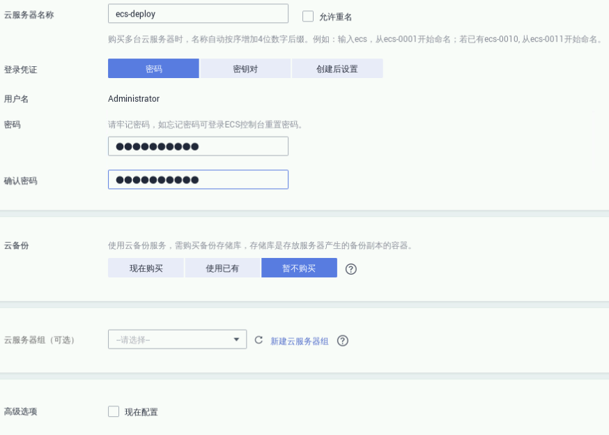Enable the 现在配置 advanced options checkbox
609x435 pixels.
tap(114, 411)
